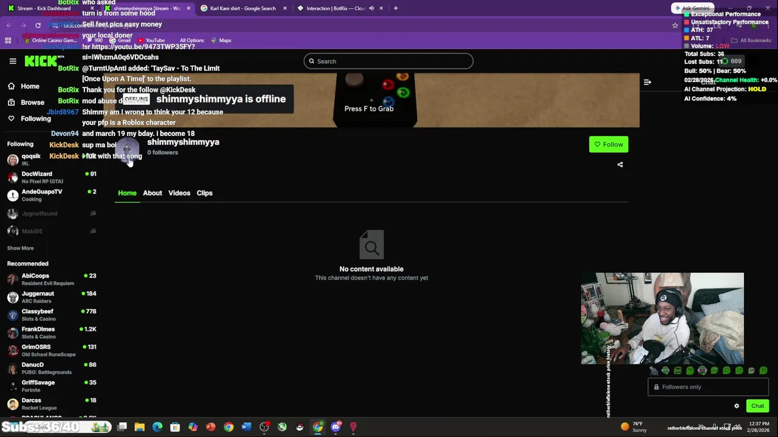
Task: Open Discord from taskbar
Action: (x=336, y=427)
